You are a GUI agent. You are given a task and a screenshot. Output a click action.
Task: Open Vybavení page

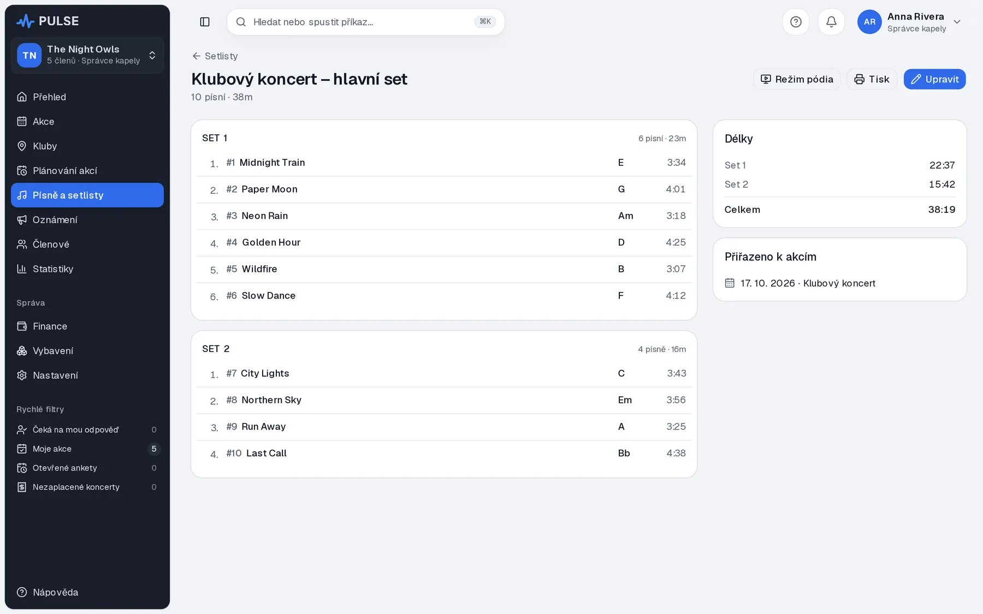click(87, 350)
